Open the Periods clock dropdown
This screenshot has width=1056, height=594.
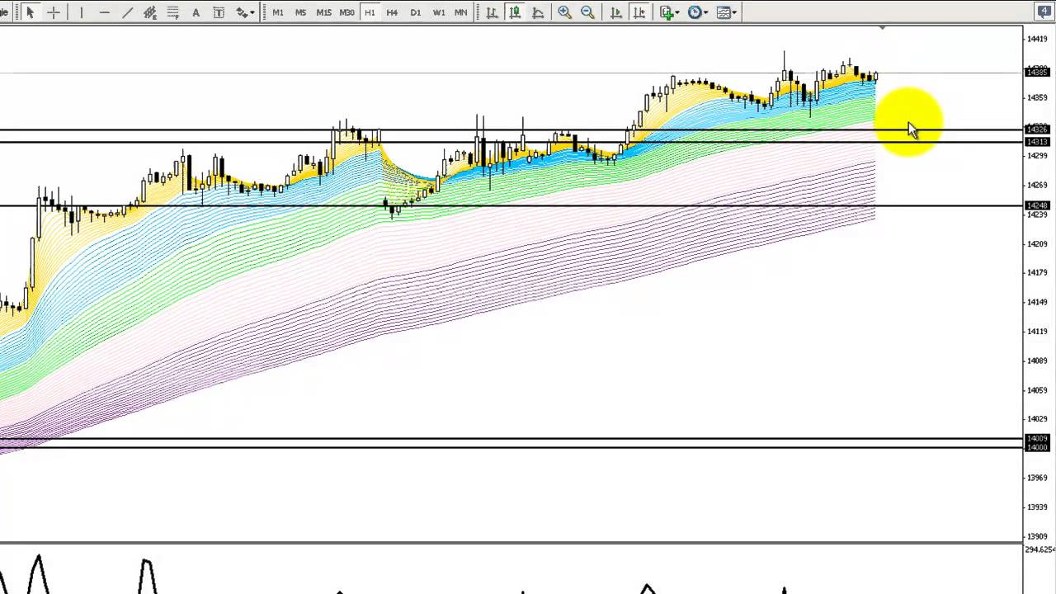(698, 12)
